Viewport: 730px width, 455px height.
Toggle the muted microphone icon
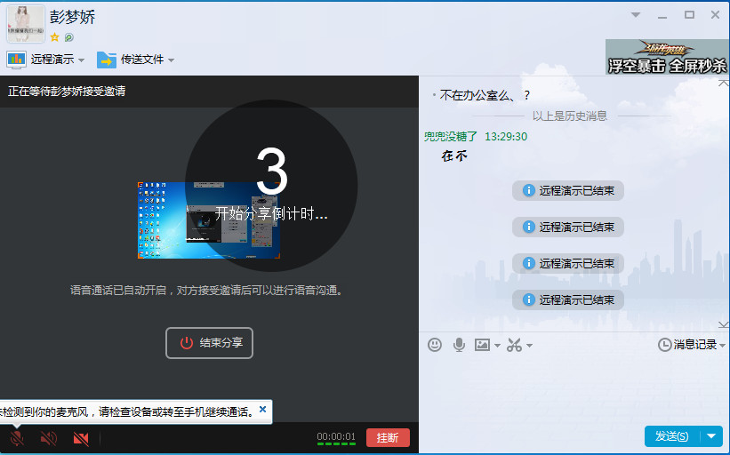pos(17,438)
